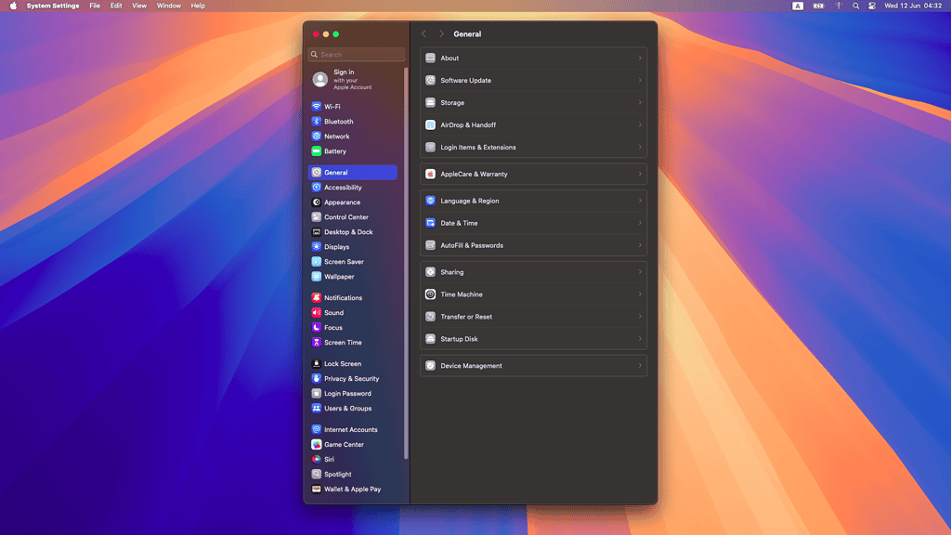Expand the Software Update chevron
Screen dimensions: 951x535
640,81
